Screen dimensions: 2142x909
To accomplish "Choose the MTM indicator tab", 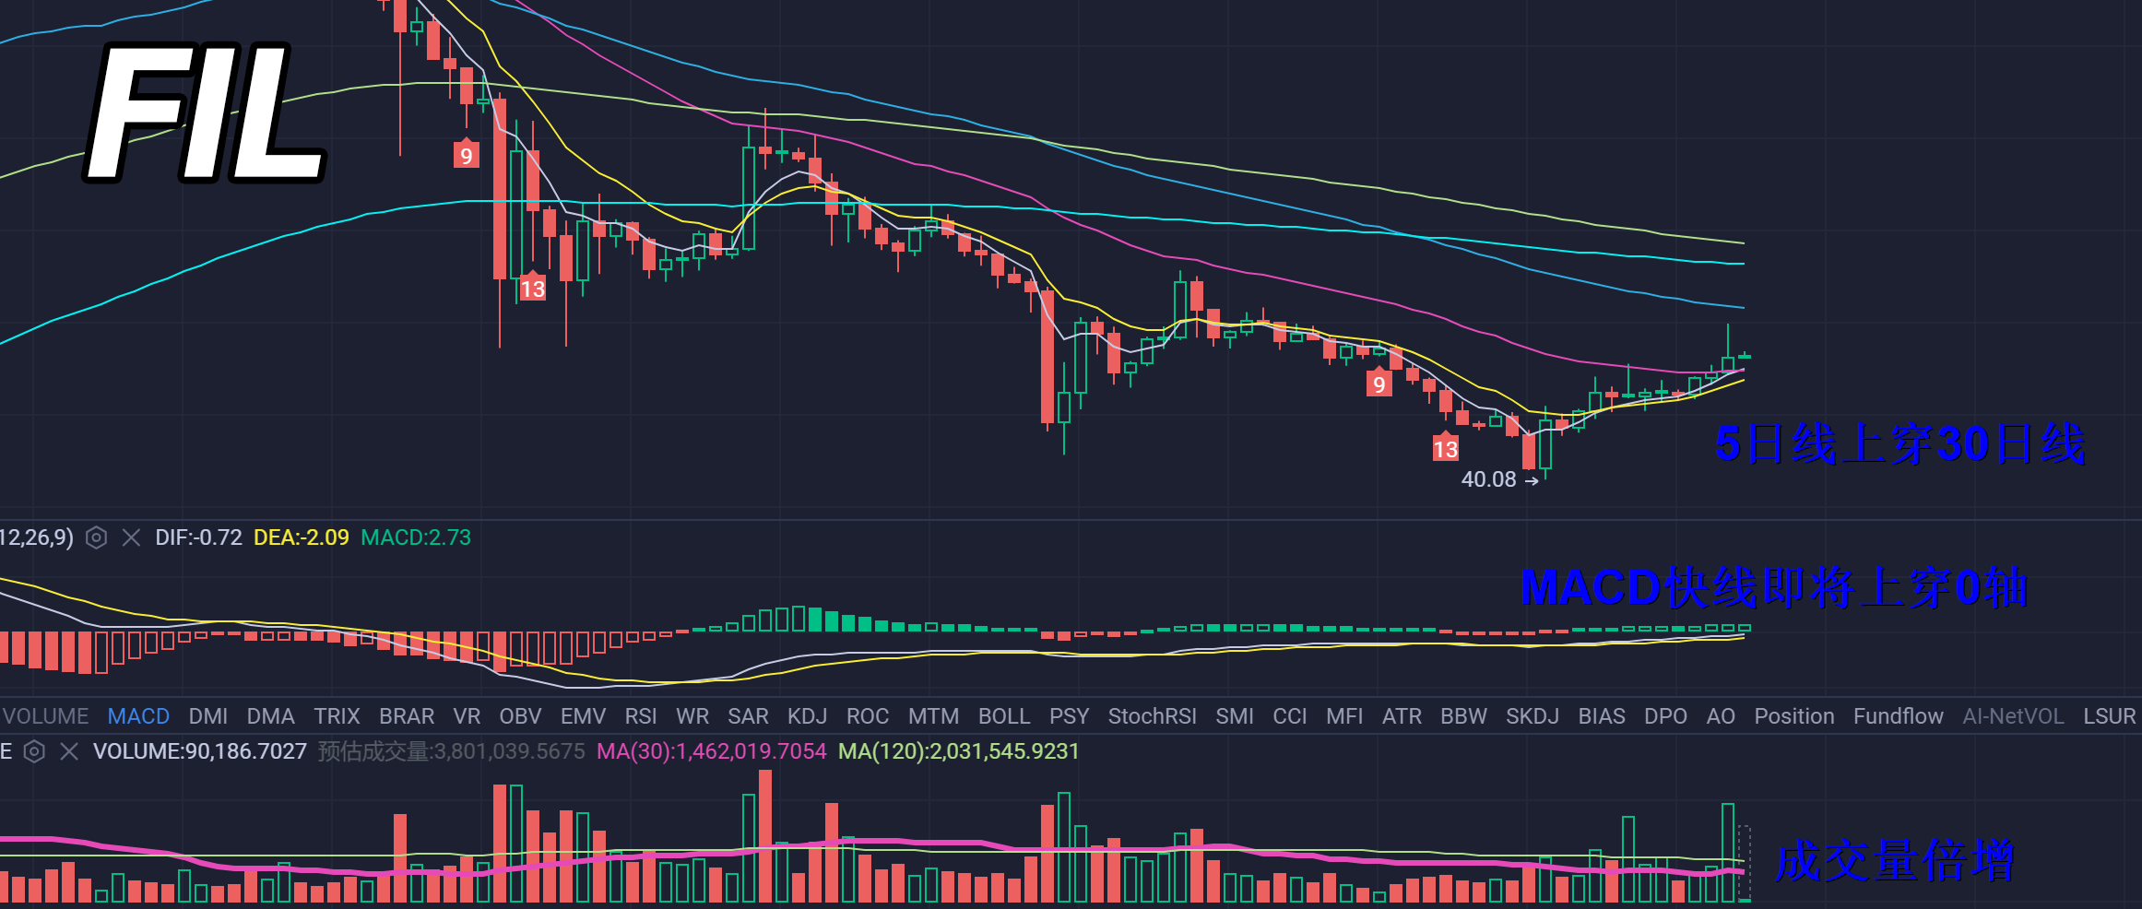I will [933, 716].
